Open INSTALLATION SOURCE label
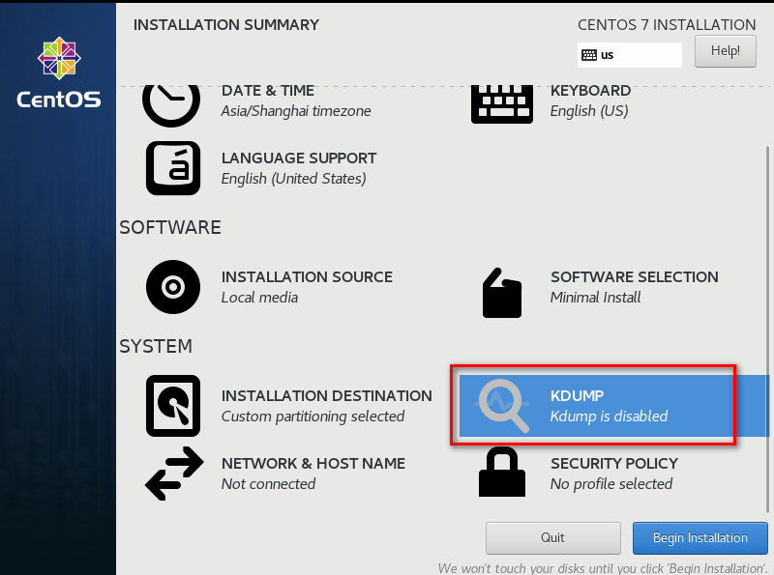Screen dimensions: 774x575 click(x=307, y=277)
